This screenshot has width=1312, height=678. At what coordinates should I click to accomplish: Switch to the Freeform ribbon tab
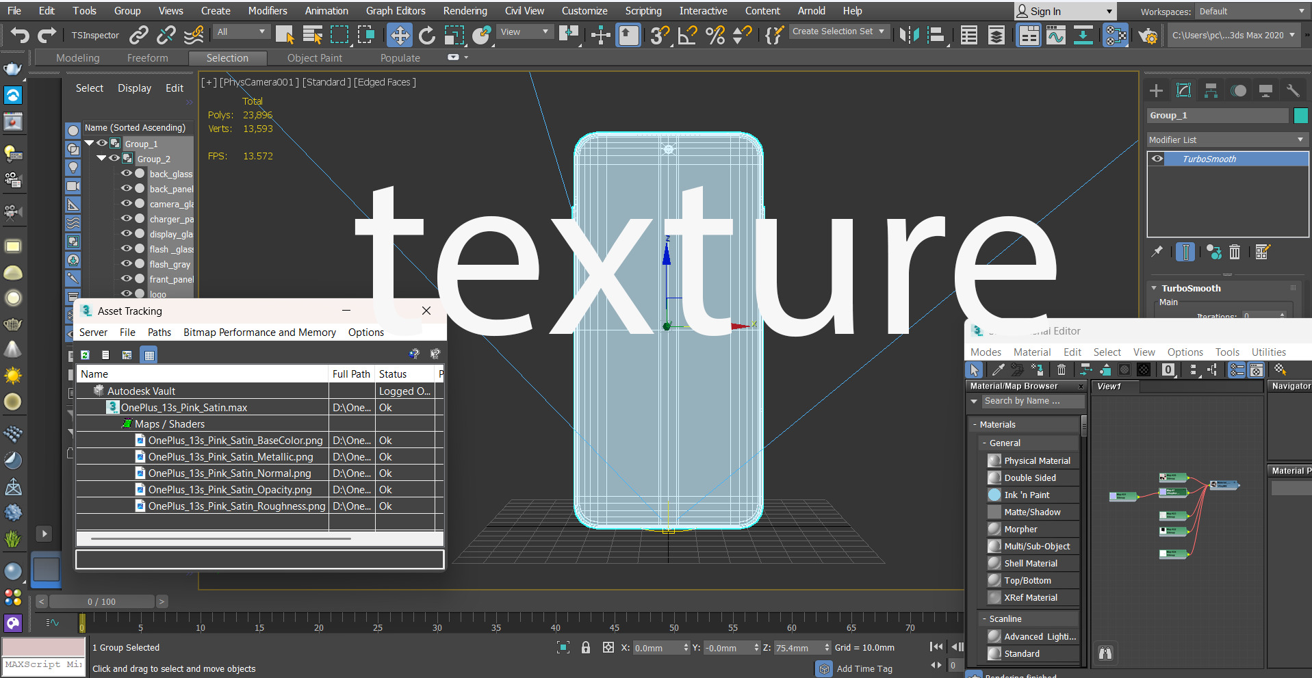147,58
